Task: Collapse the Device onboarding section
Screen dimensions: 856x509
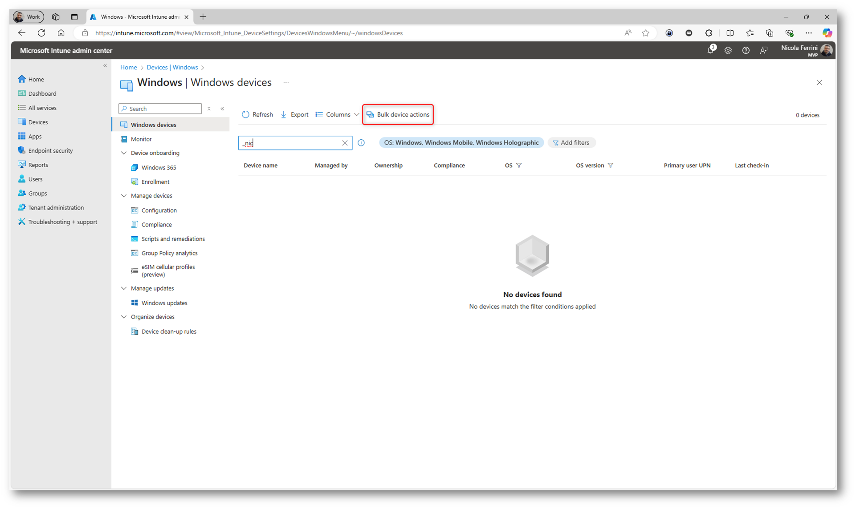Action: pyautogui.click(x=124, y=153)
